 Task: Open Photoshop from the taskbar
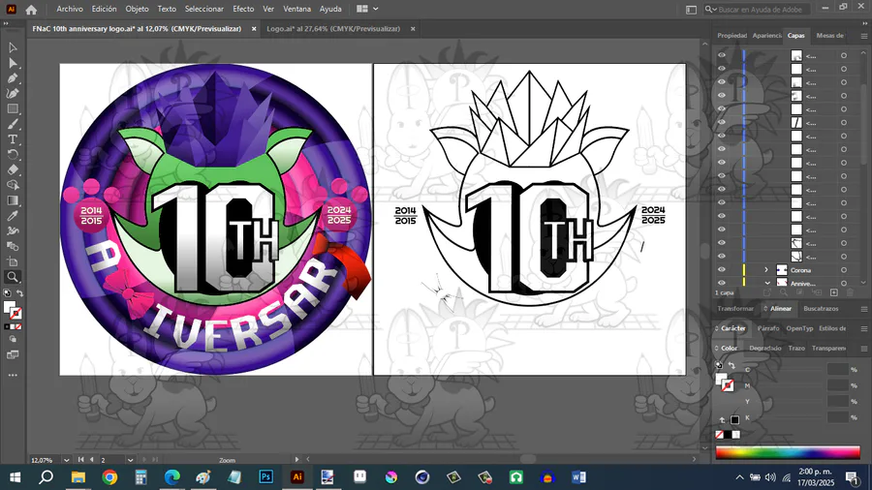coord(265,477)
